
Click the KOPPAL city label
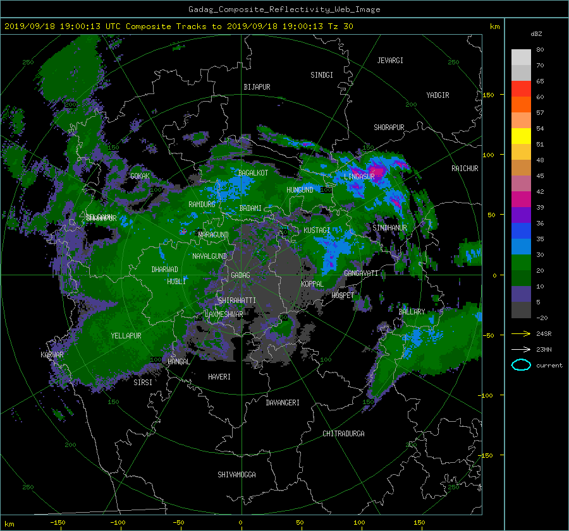click(312, 283)
